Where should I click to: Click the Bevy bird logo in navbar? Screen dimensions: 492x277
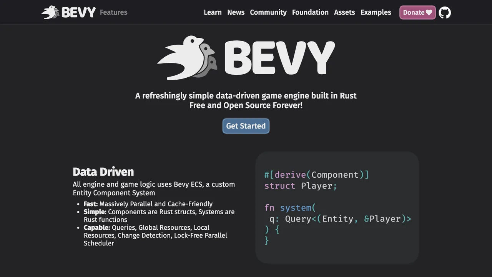tap(68, 12)
